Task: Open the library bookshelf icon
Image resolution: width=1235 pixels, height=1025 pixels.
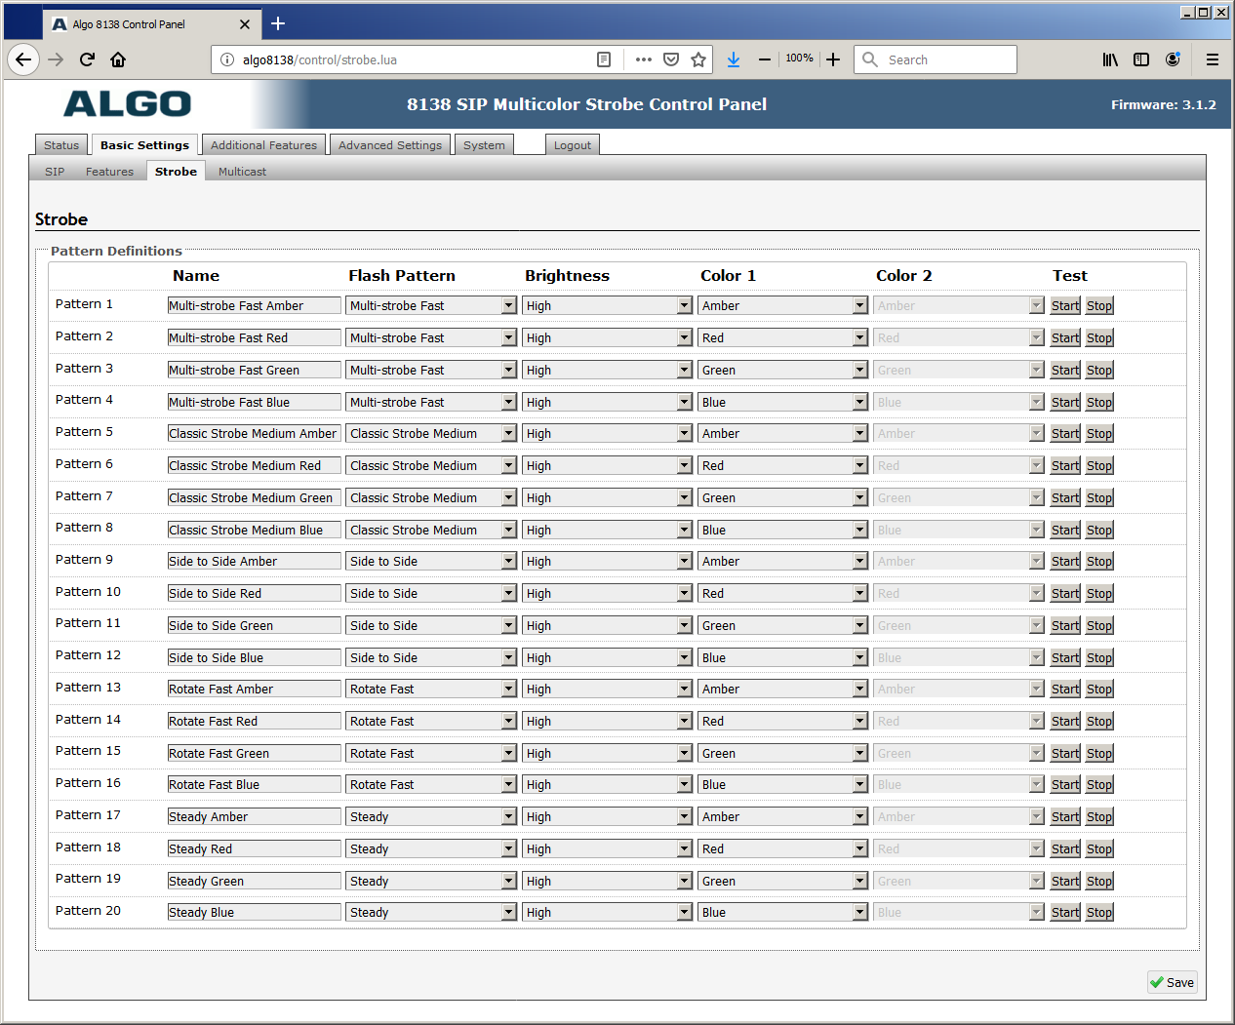Action: pyautogui.click(x=1110, y=59)
